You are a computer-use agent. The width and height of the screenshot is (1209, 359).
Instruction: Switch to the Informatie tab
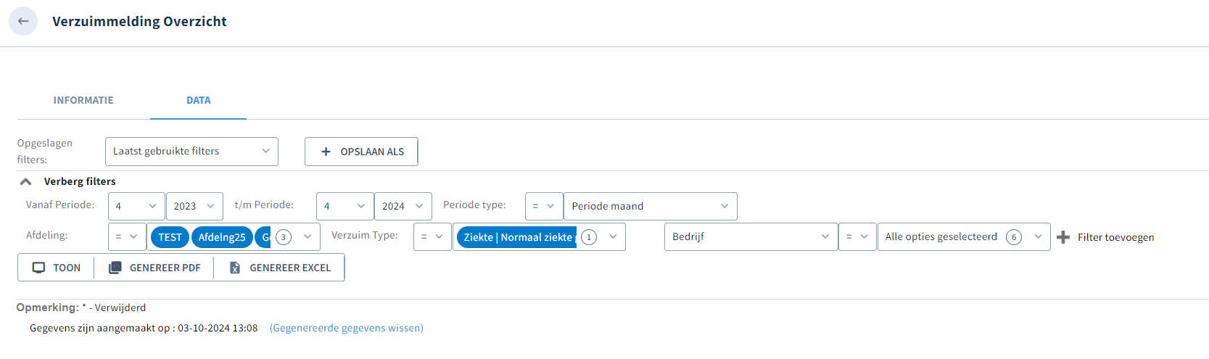coord(83,100)
